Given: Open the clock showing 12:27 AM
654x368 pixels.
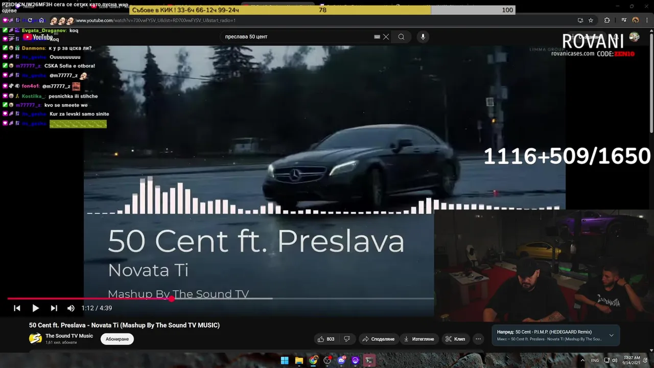Looking at the screenshot, I should tap(632, 360).
